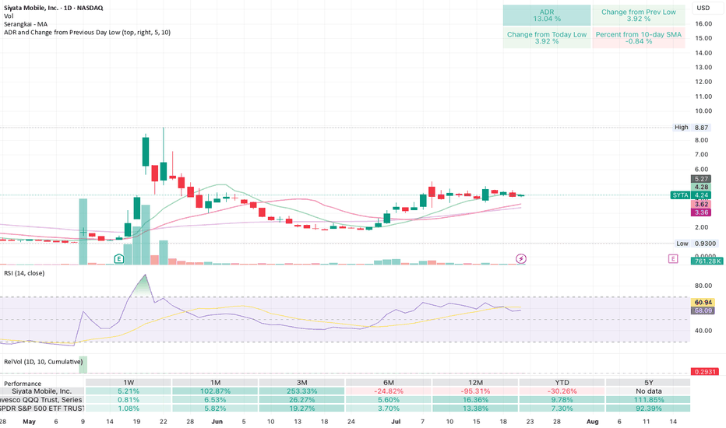Click the High 8.87 price label

pyautogui.click(x=691, y=128)
